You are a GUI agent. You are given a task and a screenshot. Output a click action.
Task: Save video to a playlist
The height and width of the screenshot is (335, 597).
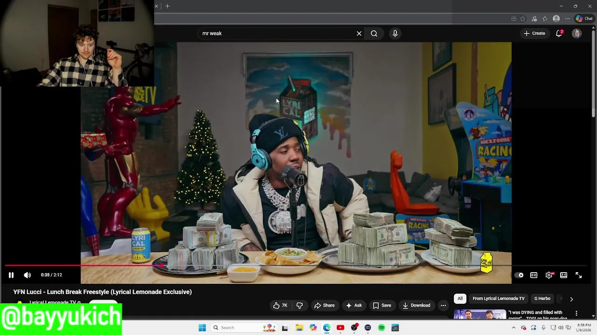pyautogui.click(x=382, y=305)
